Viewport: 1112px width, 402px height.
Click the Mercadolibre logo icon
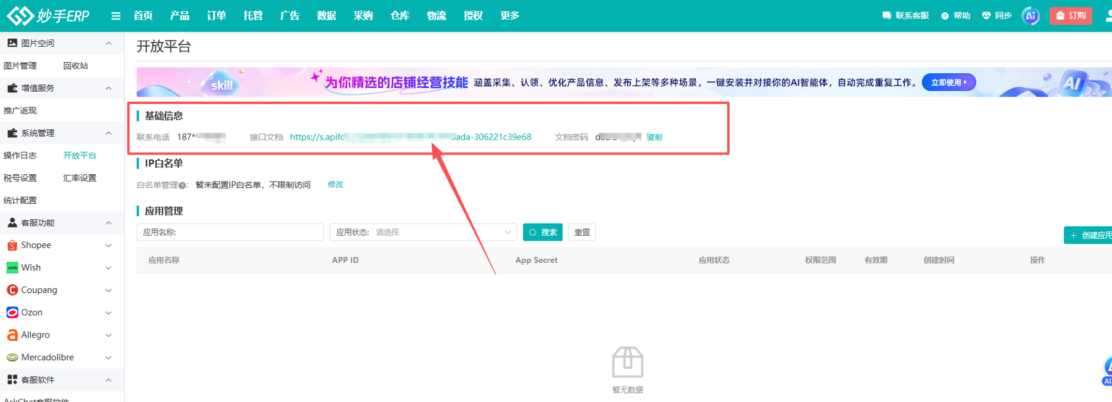(x=12, y=357)
